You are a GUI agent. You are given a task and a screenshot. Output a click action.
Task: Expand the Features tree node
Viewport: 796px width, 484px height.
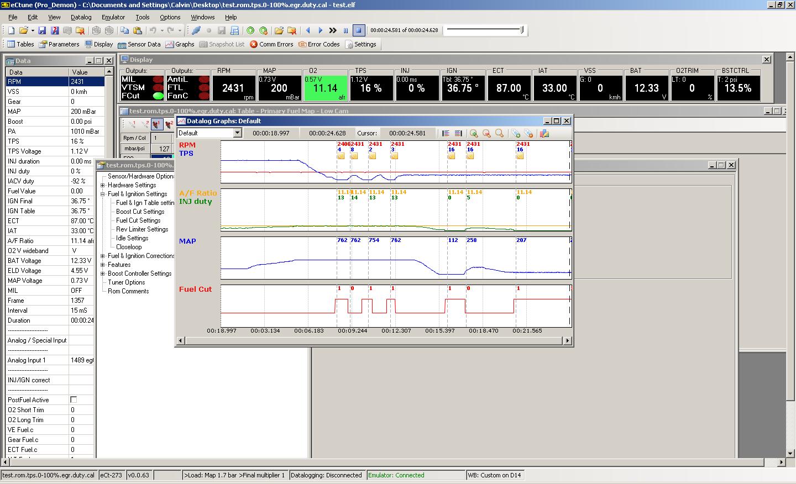coord(103,265)
